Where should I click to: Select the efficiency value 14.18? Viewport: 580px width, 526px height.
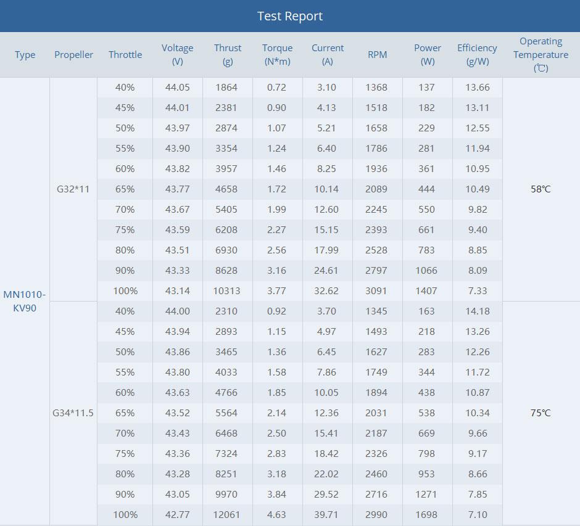tap(478, 311)
